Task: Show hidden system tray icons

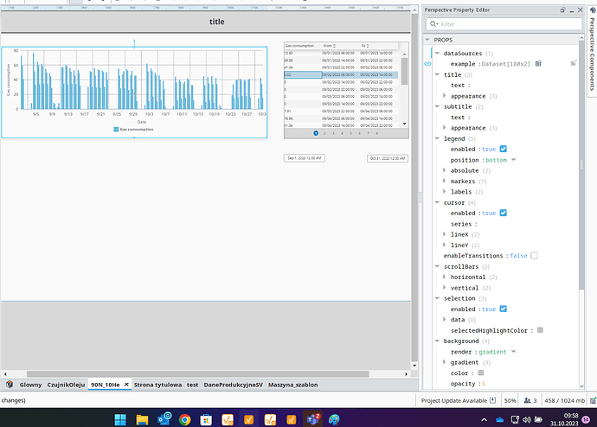Action: [x=484, y=420]
